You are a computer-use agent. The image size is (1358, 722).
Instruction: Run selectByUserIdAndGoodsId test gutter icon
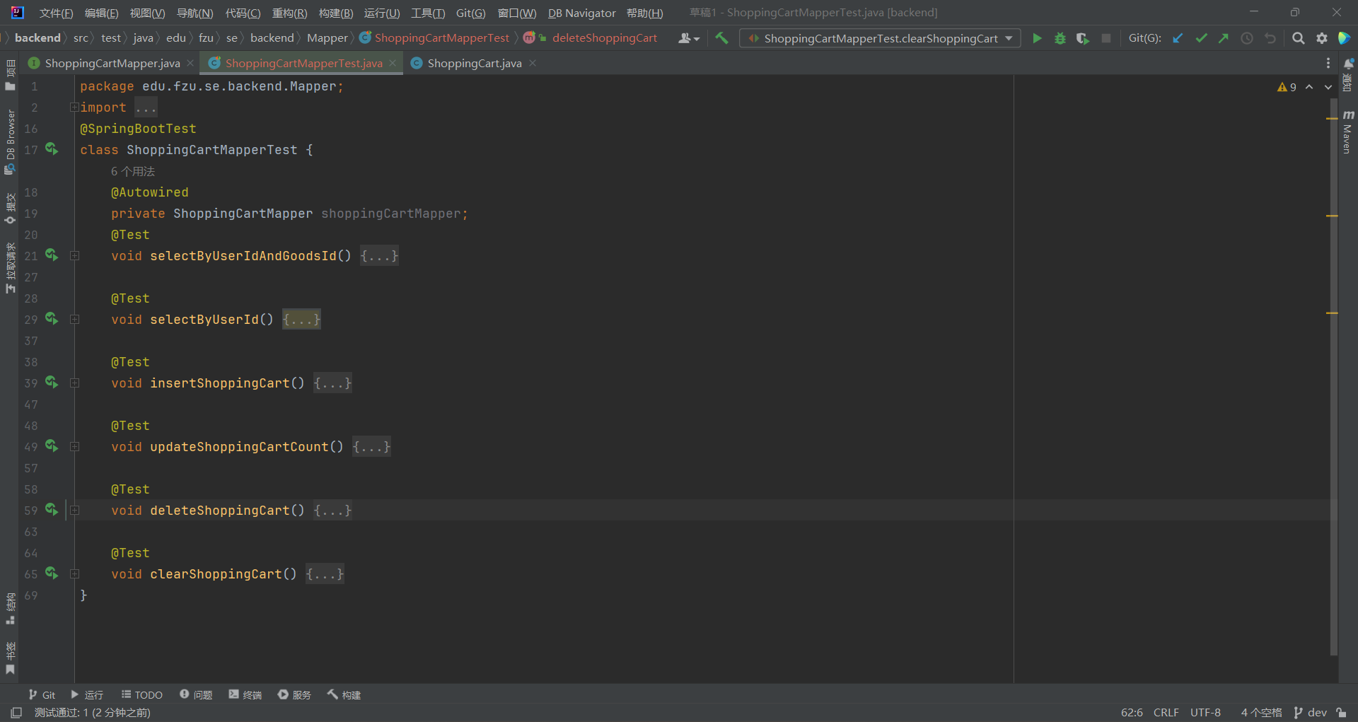[52, 255]
